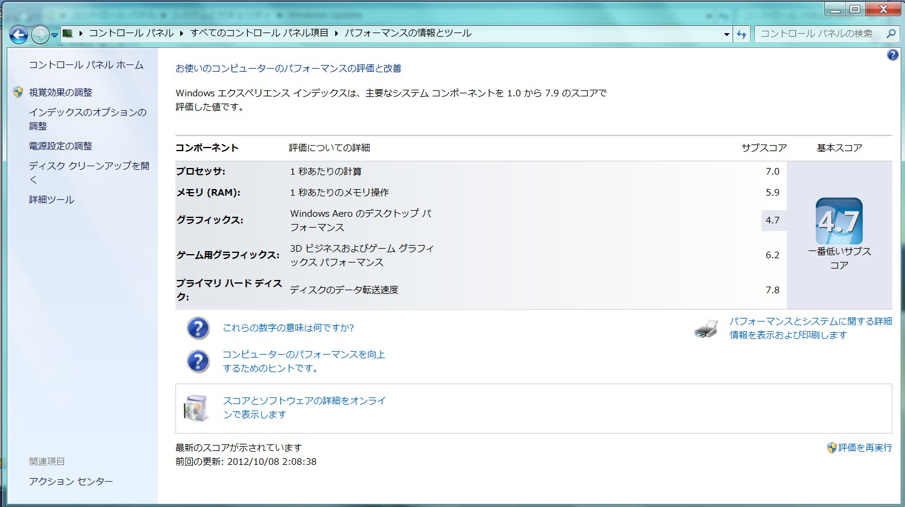Viewport: 905px width, 507px height.
Task: Click 最新のスコアが示されています status text
Action: [239, 448]
